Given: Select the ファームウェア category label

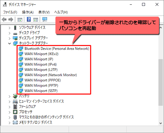Looking at the screenshot, I should click(27, 106).
